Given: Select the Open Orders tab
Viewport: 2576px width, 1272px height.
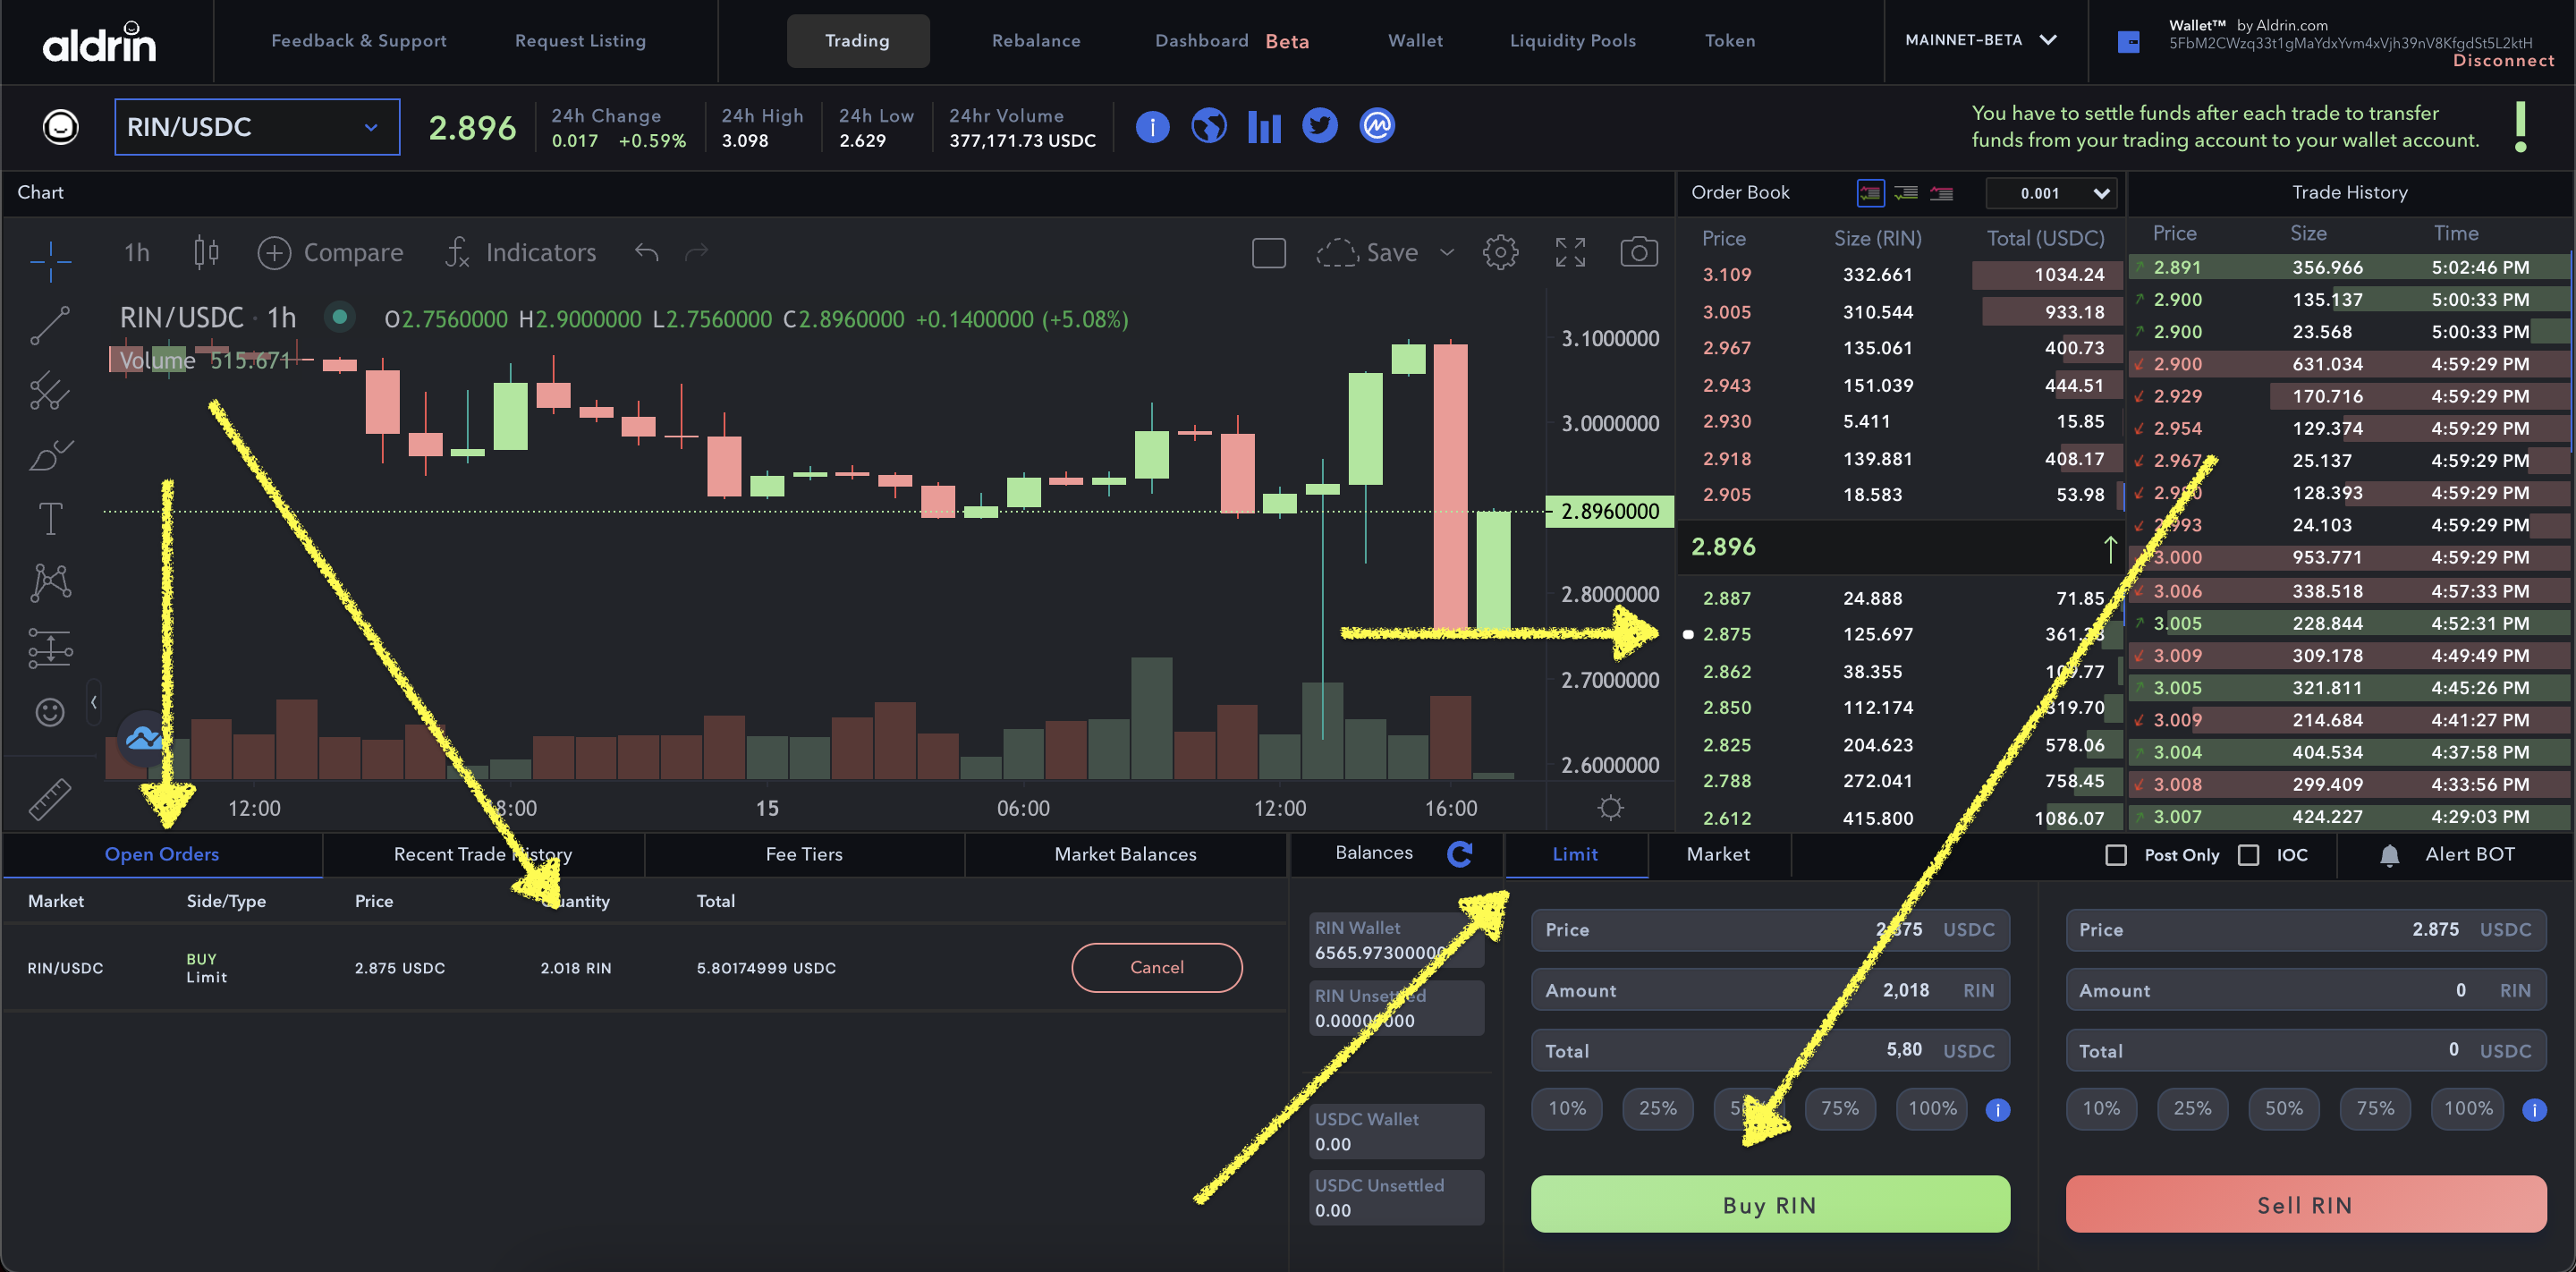Looking at the screenshot, I should (162, 855).
